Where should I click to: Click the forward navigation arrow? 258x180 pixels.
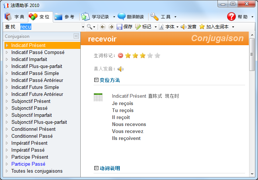(x=111, y=27)
